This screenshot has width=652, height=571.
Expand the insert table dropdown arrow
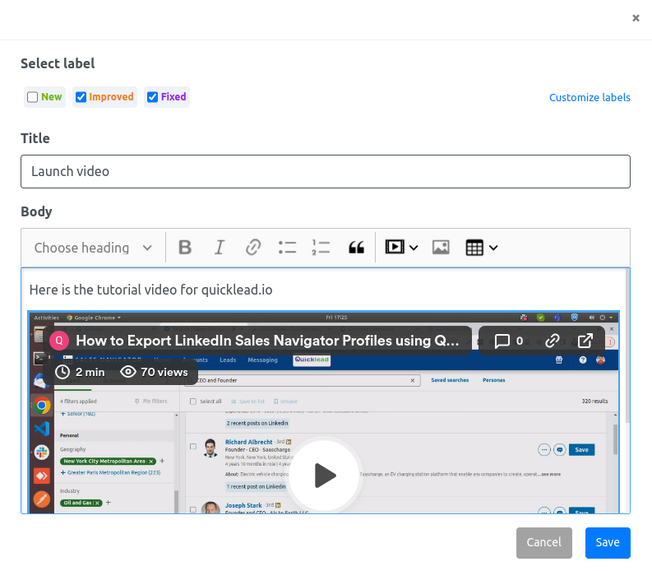click(493, 248)
